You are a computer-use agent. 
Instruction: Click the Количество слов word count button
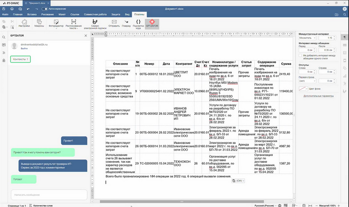point(41,206)
